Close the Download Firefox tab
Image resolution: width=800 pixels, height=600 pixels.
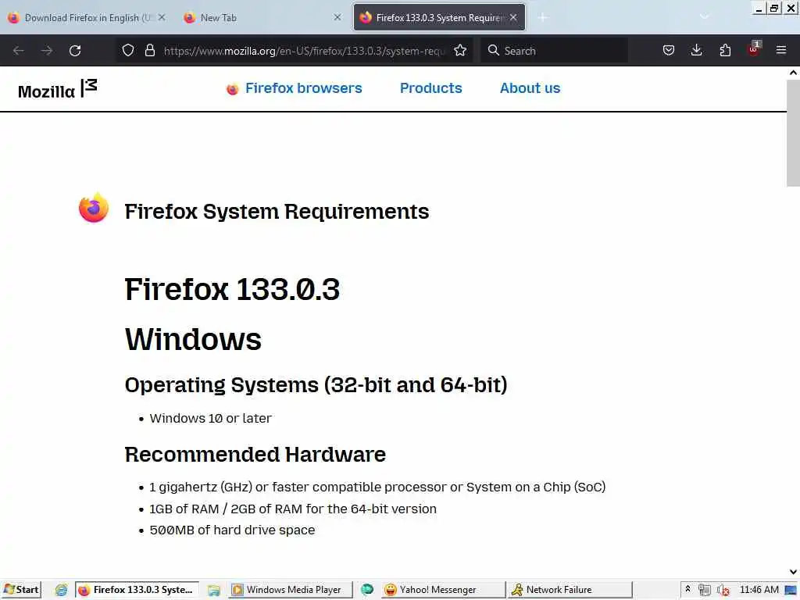tap(162, 17)
